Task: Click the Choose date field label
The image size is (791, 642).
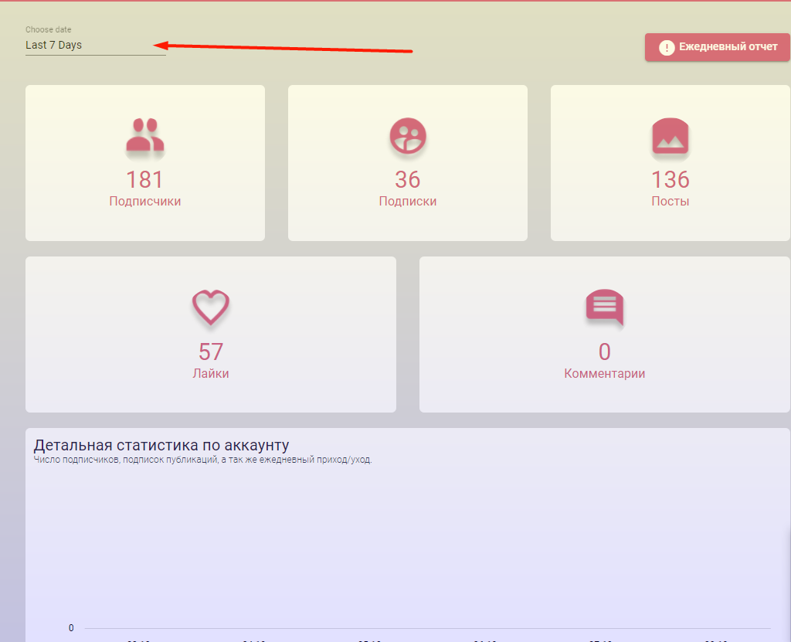Action: click(49, 30)
